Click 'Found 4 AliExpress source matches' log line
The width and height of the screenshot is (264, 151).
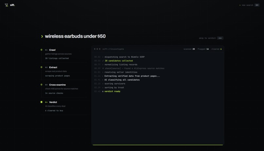[144, 68]
